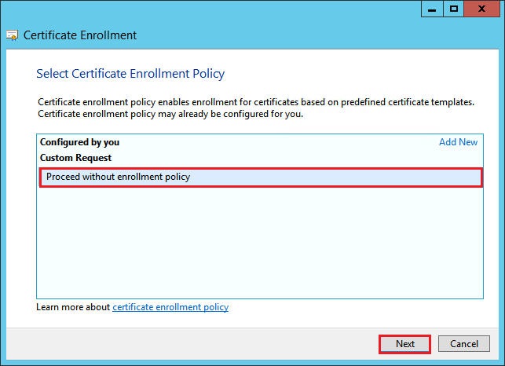Viewport: 505px width, 366px height.
Task: Open the certificate enrollment policy help link
Action: point(170,307)
